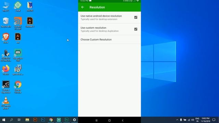The height and width of the screenshot is (123, 219).
Task: Switch to Streamlabs OBS in taskbar
Action: point(59,120)
